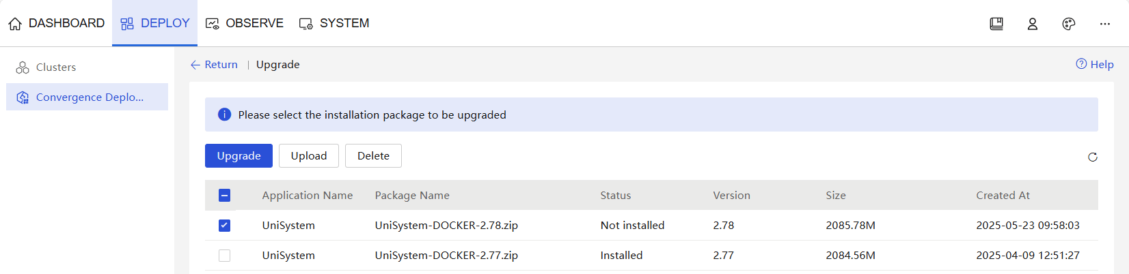Switch to the DASHBOARD tab
Image resolution: width=1129 pixels, height=274 pixels.
click(x=56, y=23)
